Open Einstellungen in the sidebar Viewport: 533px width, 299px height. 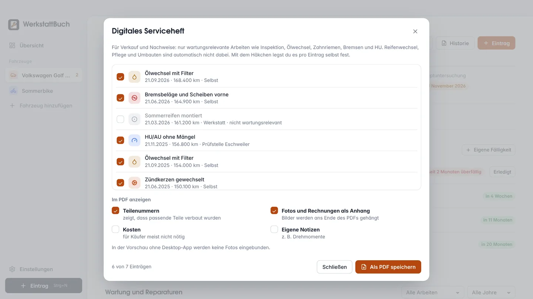click(44, 269)
